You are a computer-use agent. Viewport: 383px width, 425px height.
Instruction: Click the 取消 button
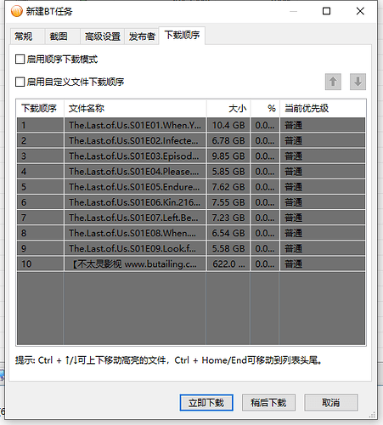pos(331,403)
